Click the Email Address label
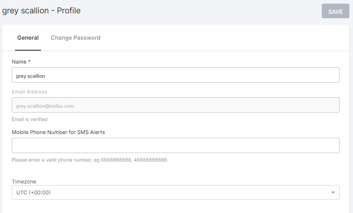The image size is (353, 213). pos(30,92)
